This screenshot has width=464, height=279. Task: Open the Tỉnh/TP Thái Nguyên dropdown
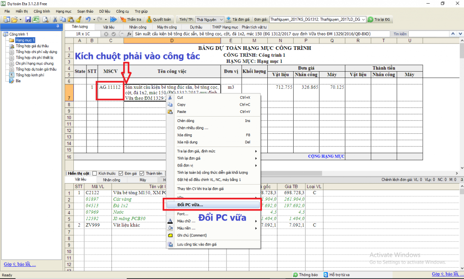pos(221,20)
